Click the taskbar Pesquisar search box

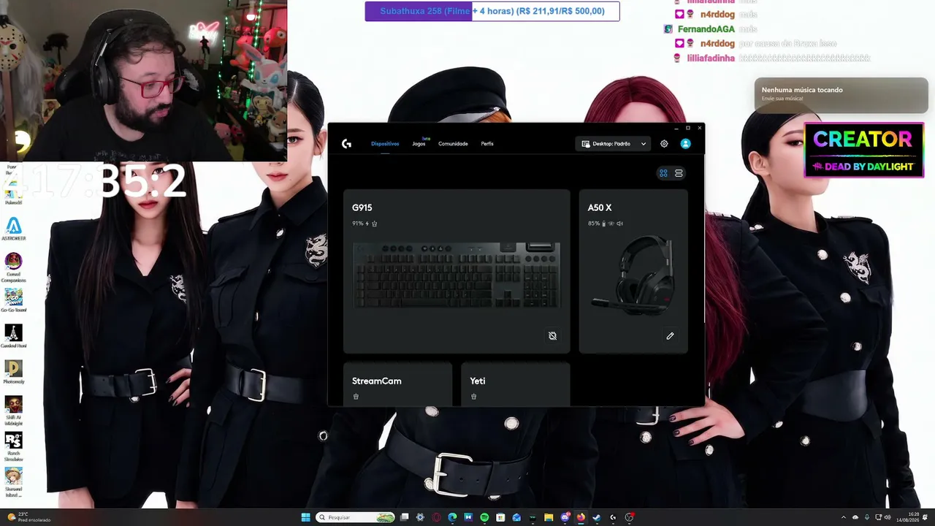356,517
